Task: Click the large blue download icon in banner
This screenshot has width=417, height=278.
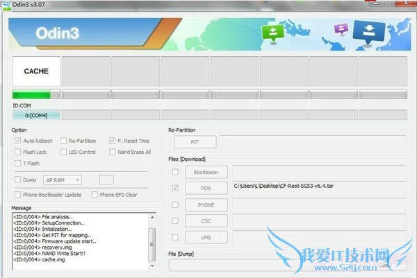Action: click(x=369, y=32)
